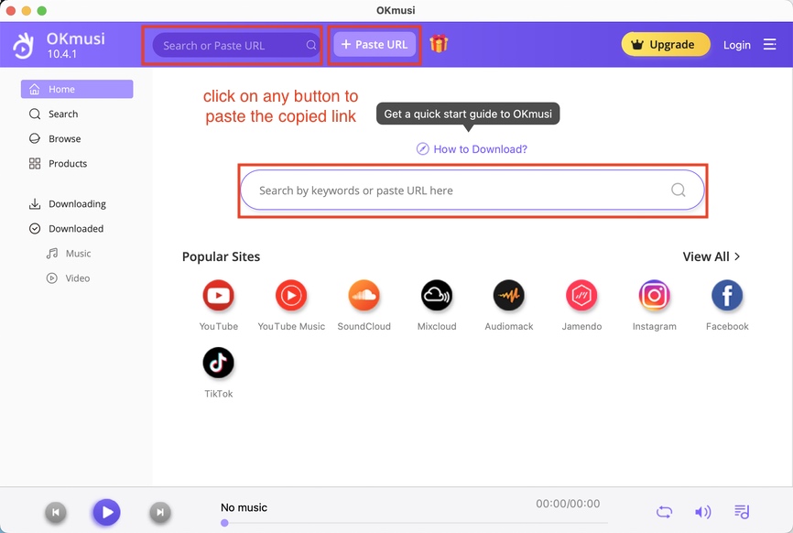Viewport: 793px width, 533px height.
Task: Open TikTok from Popular Sites
Action: click(218, 364)
